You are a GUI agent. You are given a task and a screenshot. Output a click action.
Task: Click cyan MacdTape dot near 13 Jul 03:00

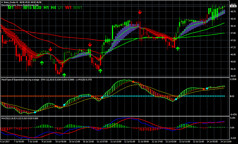(x=176, y=99)
